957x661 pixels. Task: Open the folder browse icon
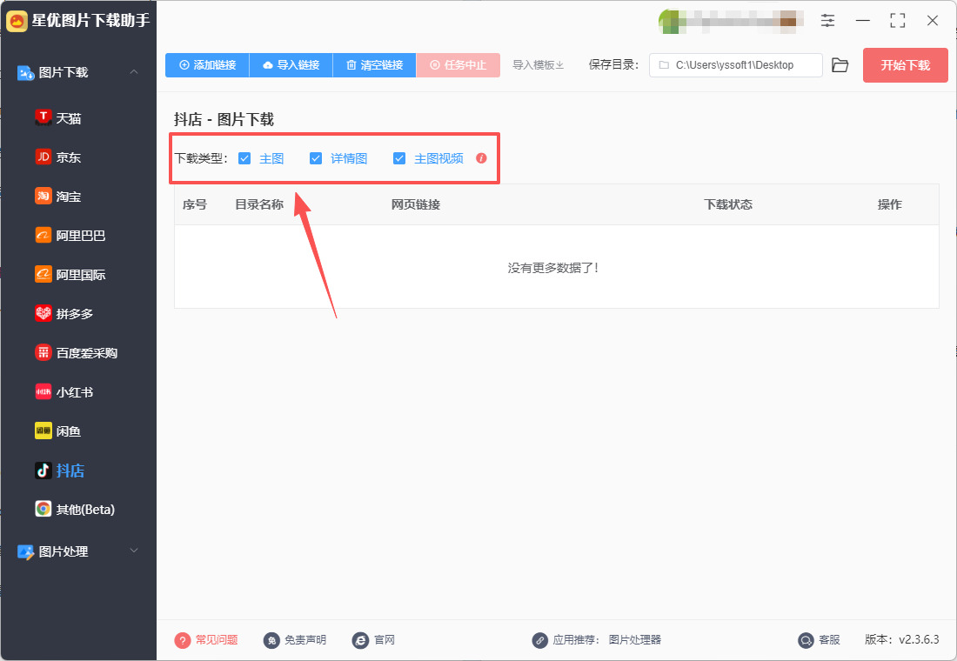[x=840, y=64]
